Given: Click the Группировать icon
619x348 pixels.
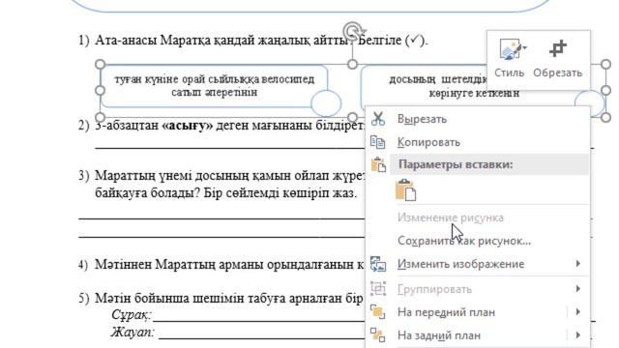Looking at the screenshot, I should click(378, 289).
